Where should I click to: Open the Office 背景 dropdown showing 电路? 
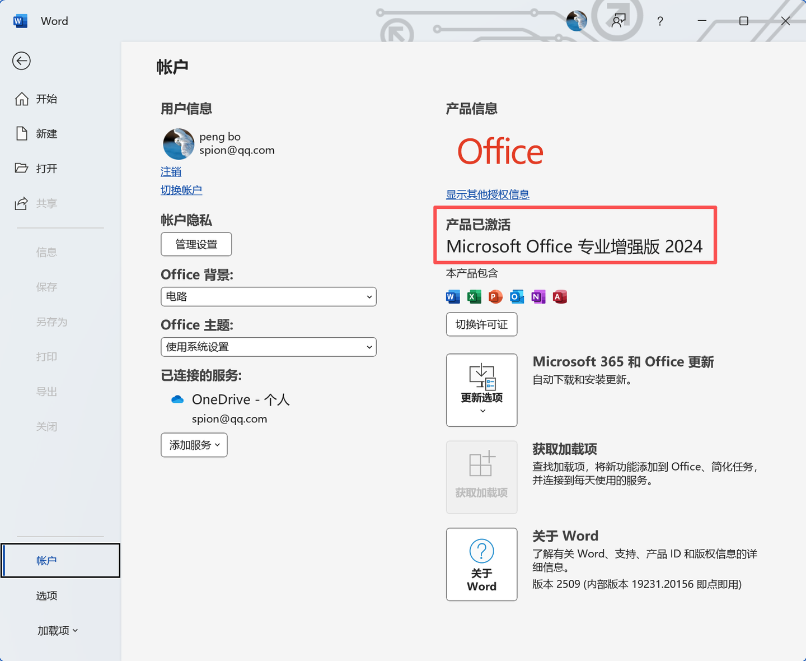coord(269,296)
